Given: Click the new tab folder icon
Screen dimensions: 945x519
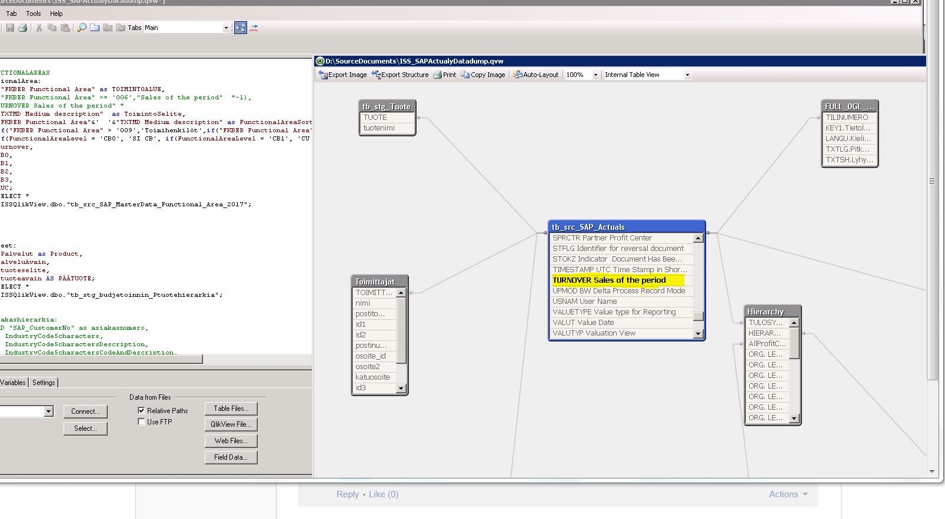Looking at the screenshot, I should click(95, 28).
